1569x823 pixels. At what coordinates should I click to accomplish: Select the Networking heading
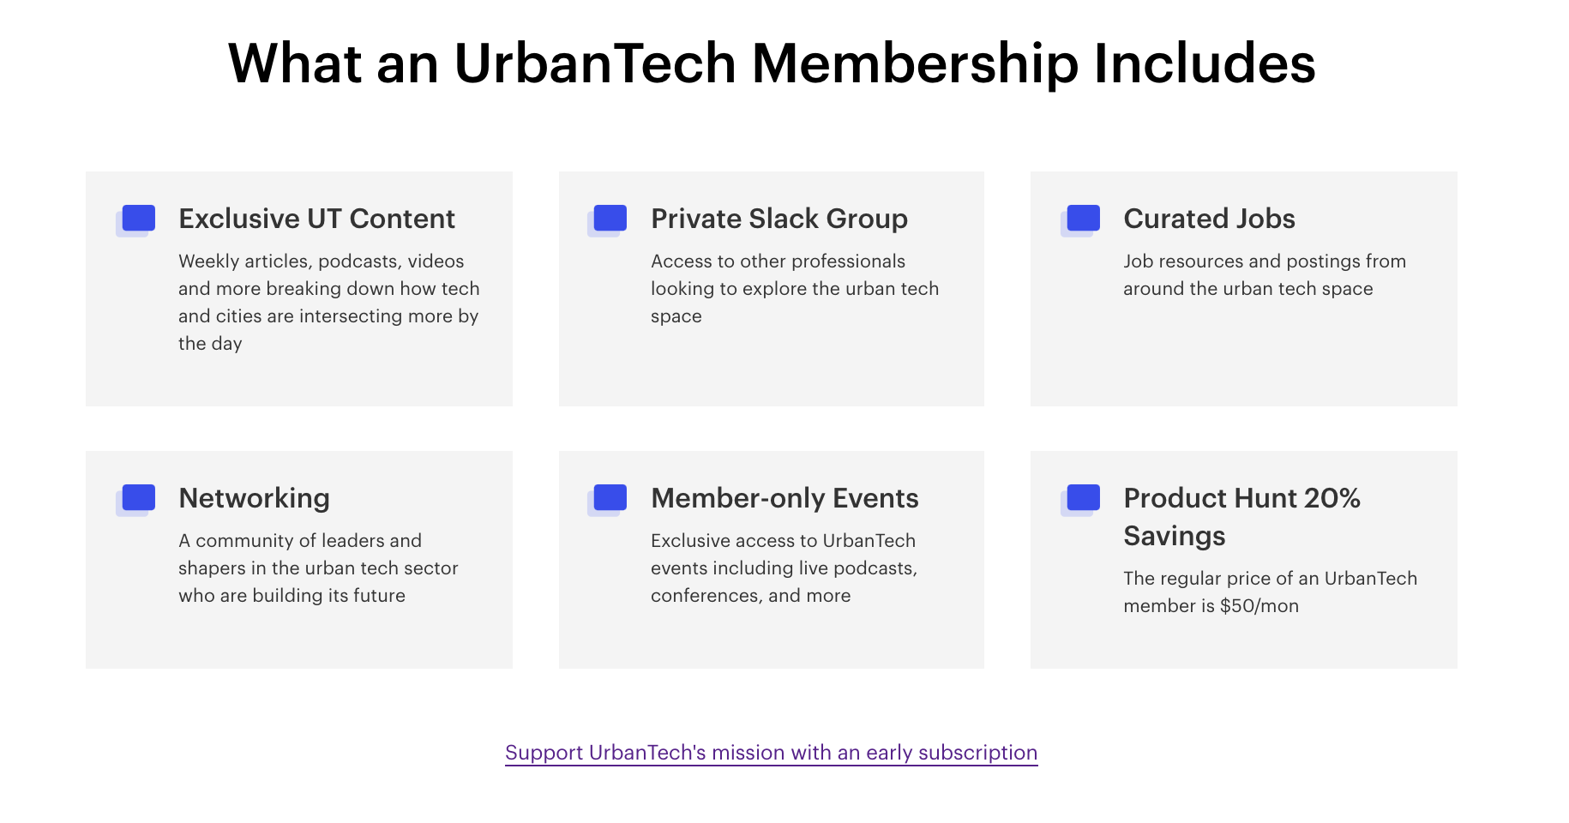point(254,498)
